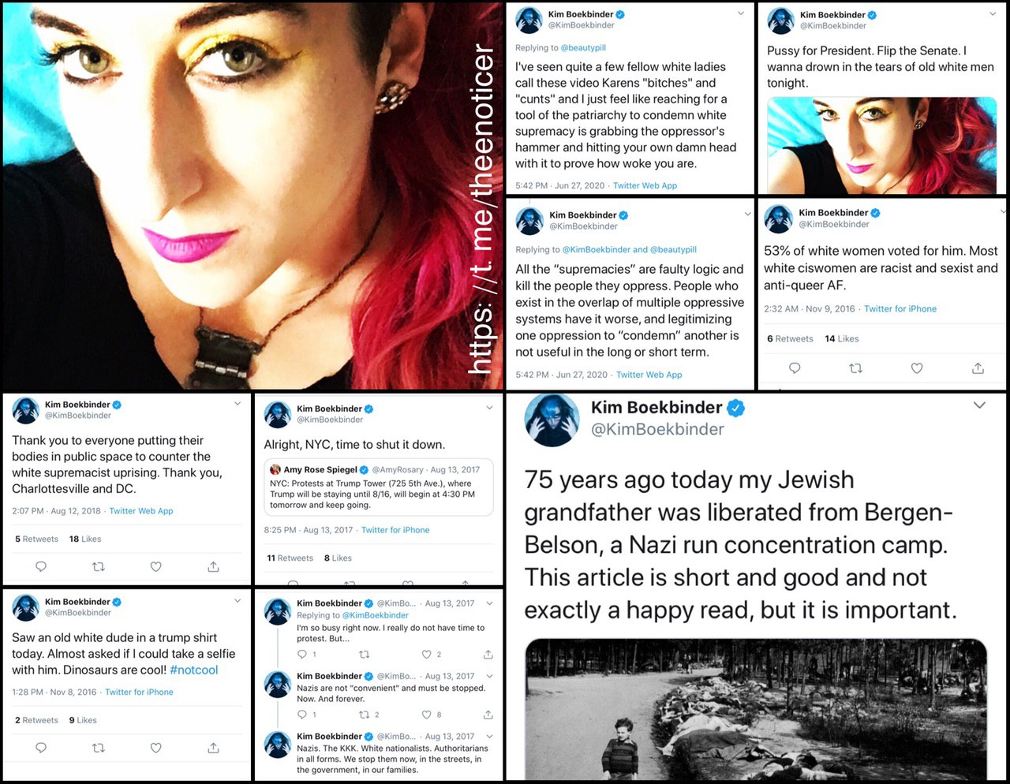Open the #notcool hashtag link
This screenshot has height=784, width=1010.
(x=194, y=670)
